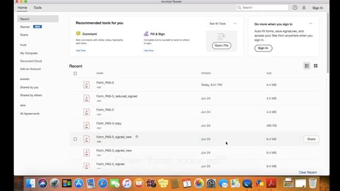The width and height of the screenshot is (340, 191).
Task: Tick the select-all checkbox in Recent header
Action: point(75,73)
